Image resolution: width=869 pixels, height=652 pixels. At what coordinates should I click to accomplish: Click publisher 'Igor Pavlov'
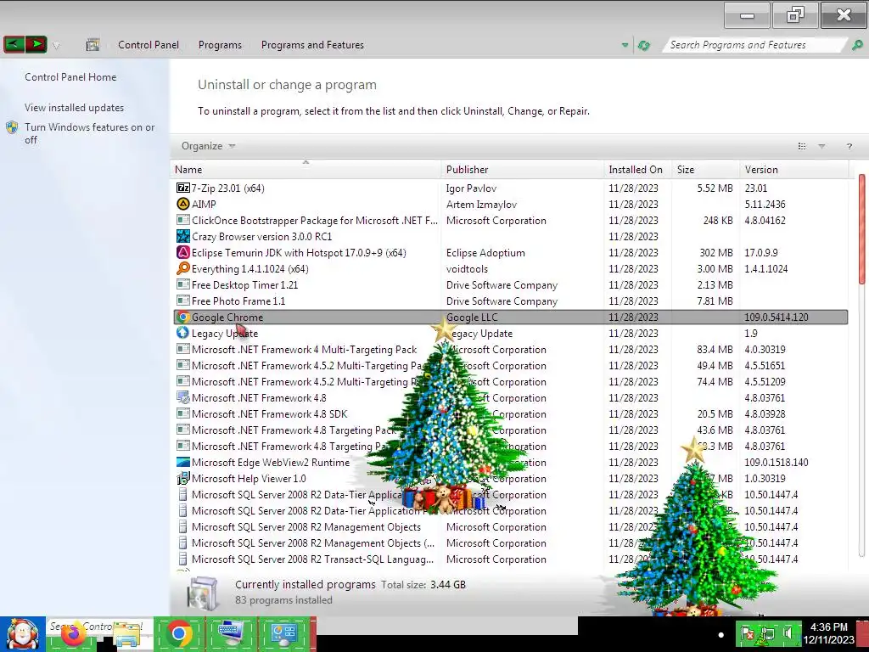(x=471, y=188)
